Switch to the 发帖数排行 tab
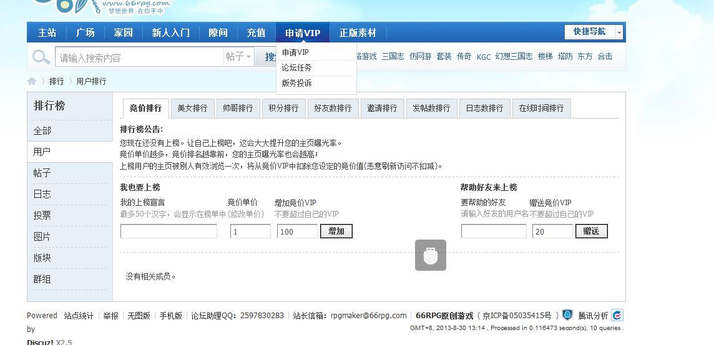Image resolution: width=714 pixels, height=345 pixels. (431, 109)
